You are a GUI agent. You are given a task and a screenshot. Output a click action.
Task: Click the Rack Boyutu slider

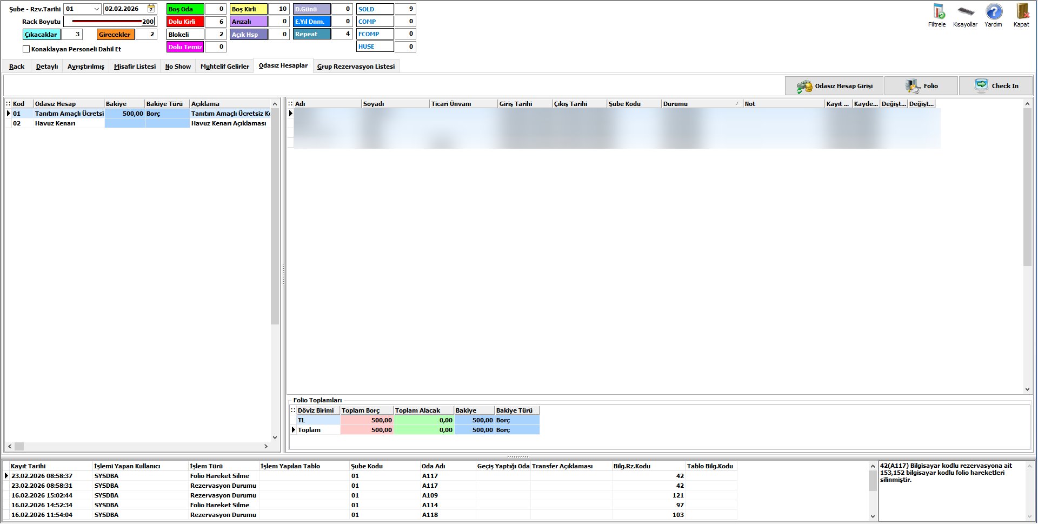pos(107,22)
